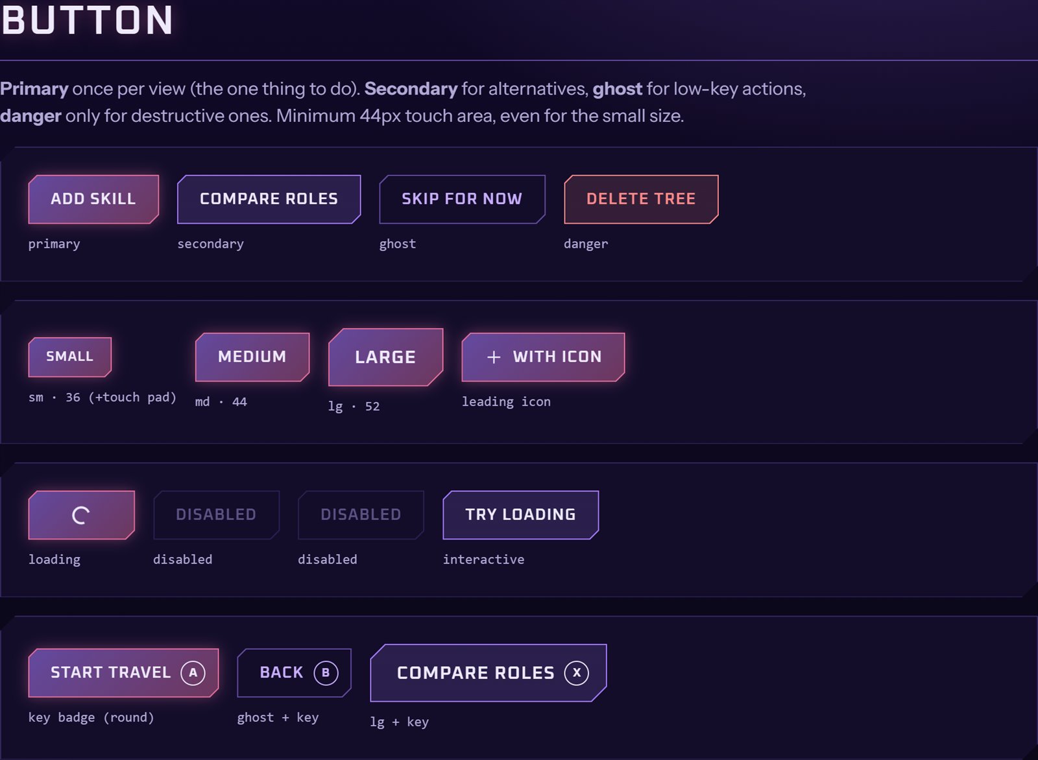
Task: Click the A key badge on Start Travel
Action: coord(193,672)
